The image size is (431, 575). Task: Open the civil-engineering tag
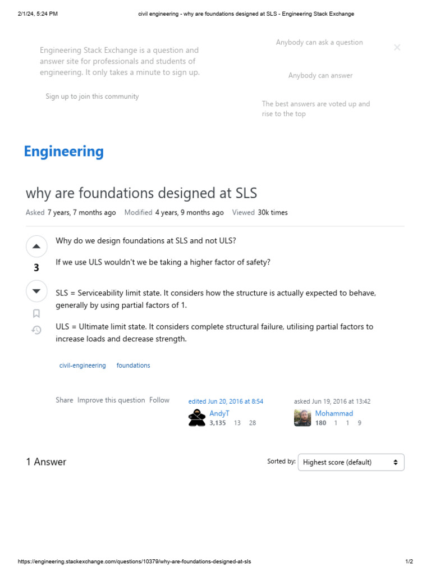(x=82, y=366)
